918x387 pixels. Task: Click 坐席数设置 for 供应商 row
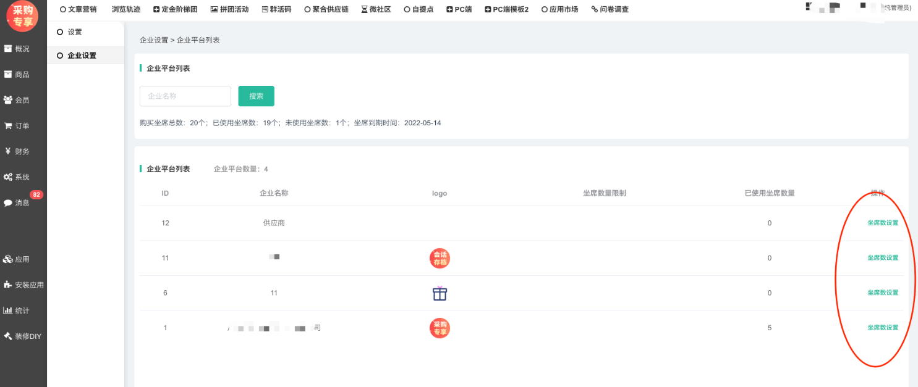[x=882, y=223]
